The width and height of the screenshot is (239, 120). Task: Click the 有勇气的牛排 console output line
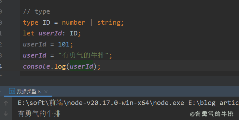pyautogui.click(x=39, y=113)
